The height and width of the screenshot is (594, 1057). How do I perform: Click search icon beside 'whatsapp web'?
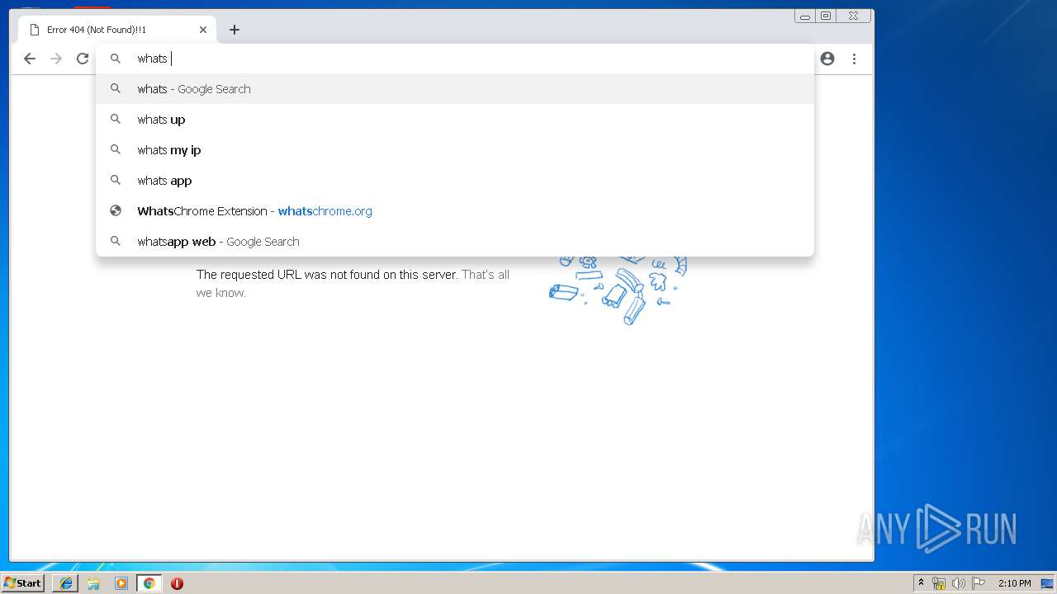click(116, 242)
